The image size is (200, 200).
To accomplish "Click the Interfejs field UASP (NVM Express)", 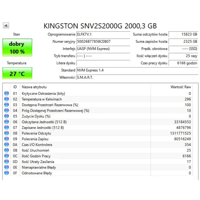I will (x=103, y=49).
